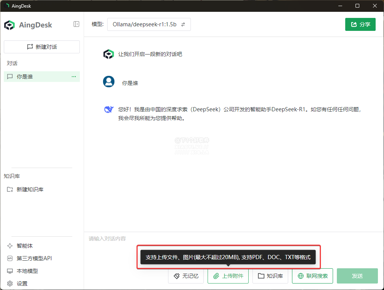The width and height of the screenshot is (384, 290).
Task: Open 设置 from the sidebar
Action: point(22,284)
